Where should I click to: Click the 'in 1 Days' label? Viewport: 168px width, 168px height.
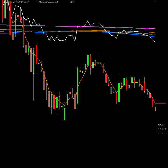click(x=161, y=133)
